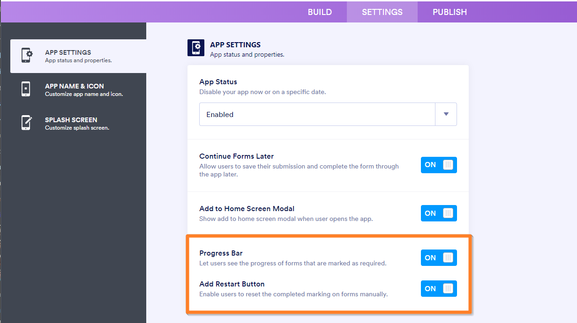Screen dimensions: 577x323
Task: Toggle Continue Forms Later switch off
Action: coord(438,165)
